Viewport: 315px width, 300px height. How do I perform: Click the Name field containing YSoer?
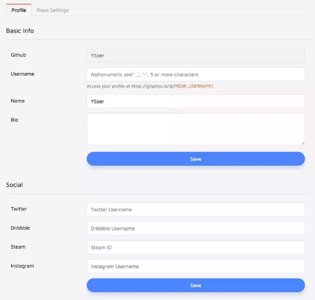(x=196, y=101)
